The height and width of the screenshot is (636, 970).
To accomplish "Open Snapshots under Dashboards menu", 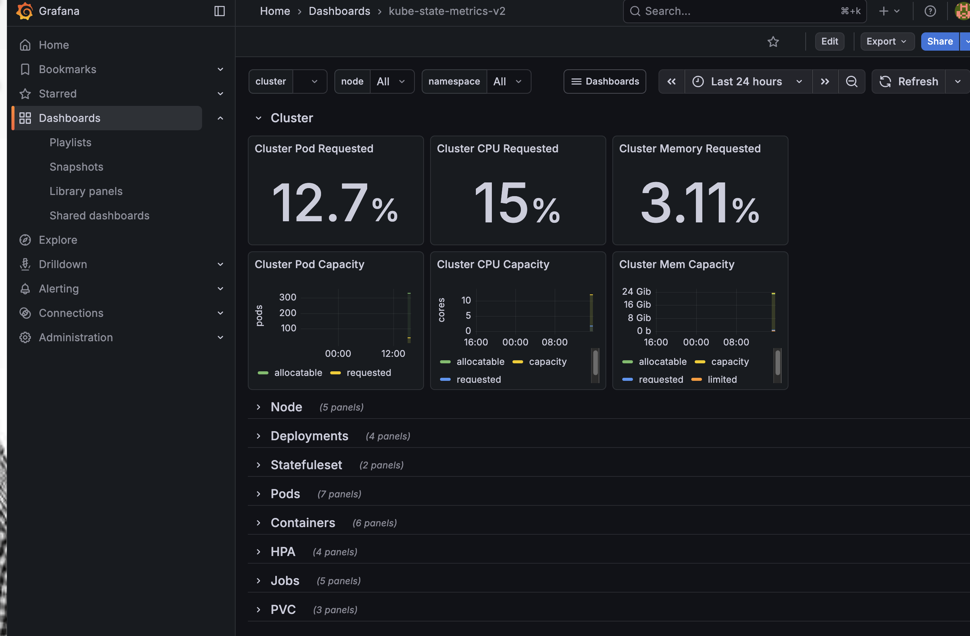I will 76,167.
